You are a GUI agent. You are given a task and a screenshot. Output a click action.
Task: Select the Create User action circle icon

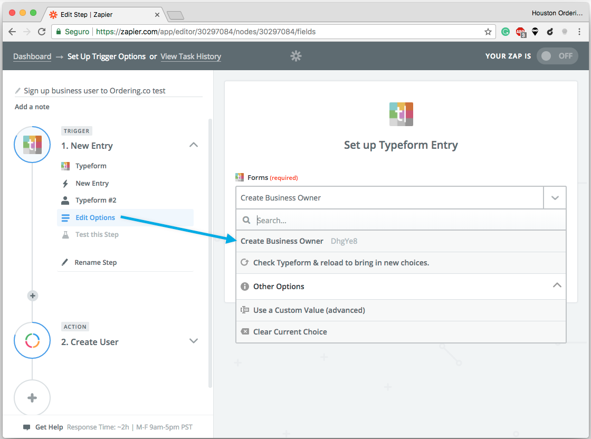click(32, 341)
